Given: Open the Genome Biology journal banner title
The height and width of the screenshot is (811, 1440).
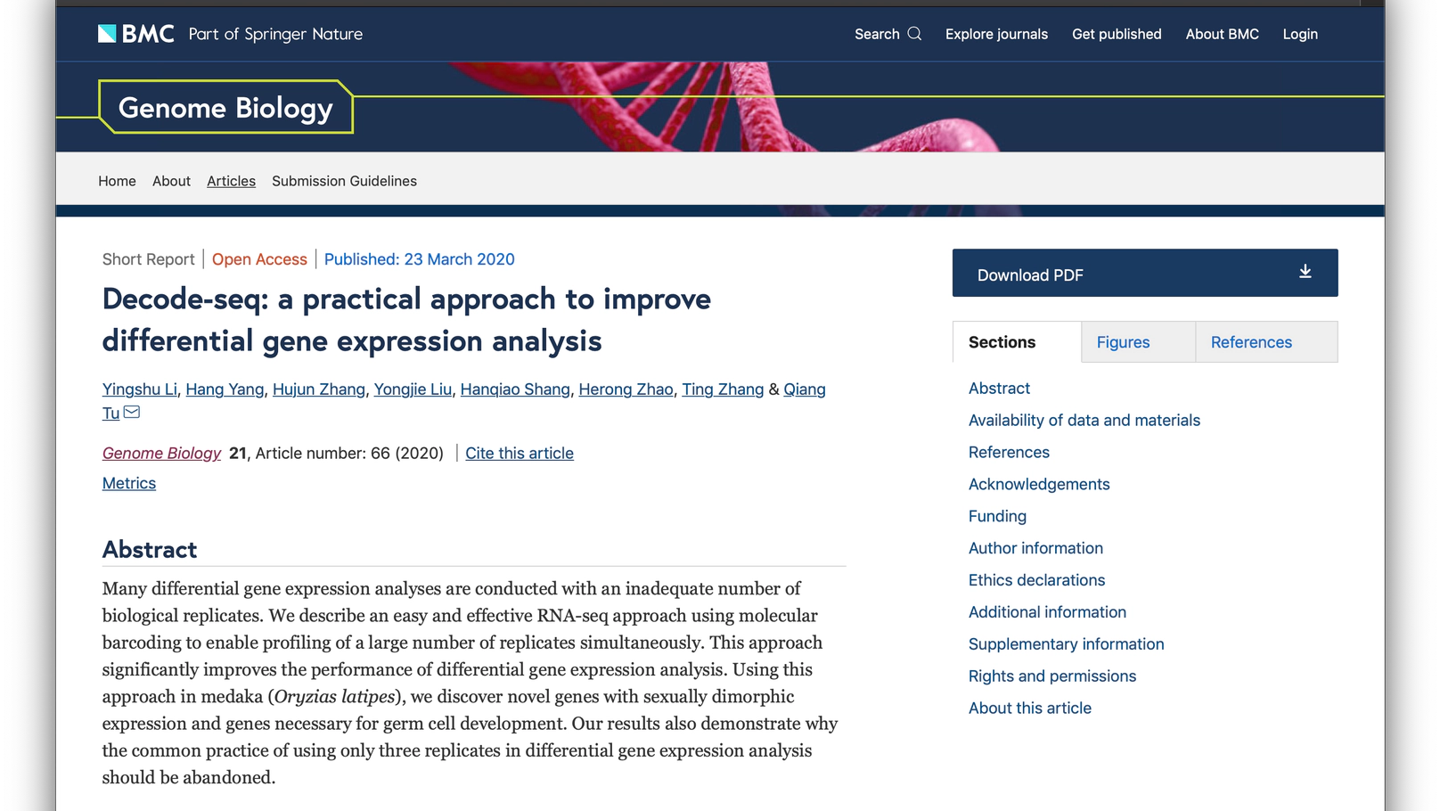Looking at the screenshot, I should coord(225,108).
